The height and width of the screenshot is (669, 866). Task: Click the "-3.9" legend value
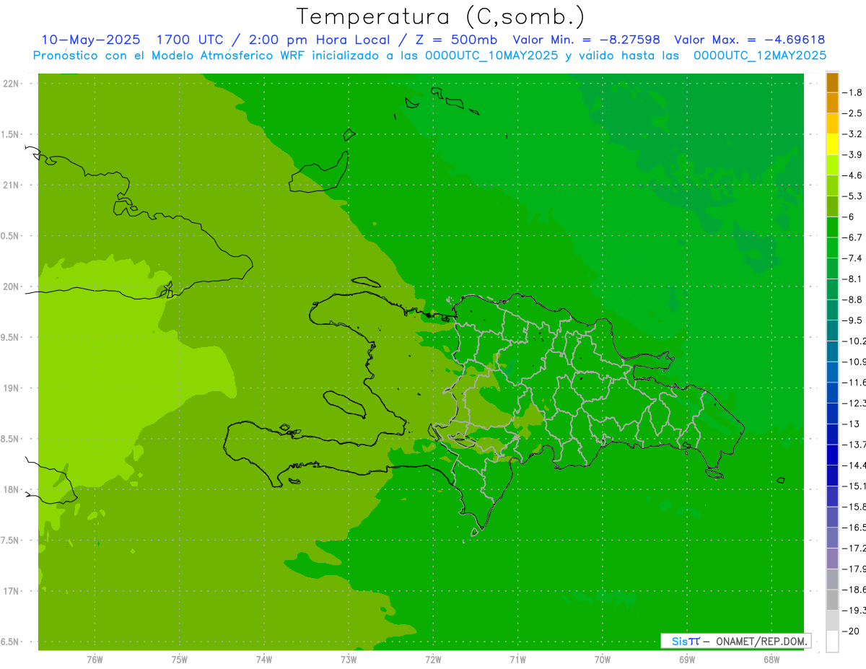click(x=852, y=154)
